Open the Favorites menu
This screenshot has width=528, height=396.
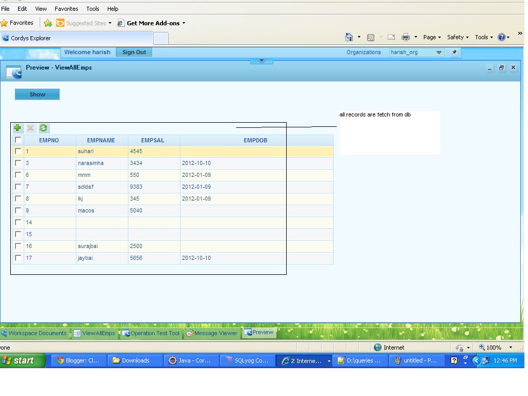pos(67,9)
